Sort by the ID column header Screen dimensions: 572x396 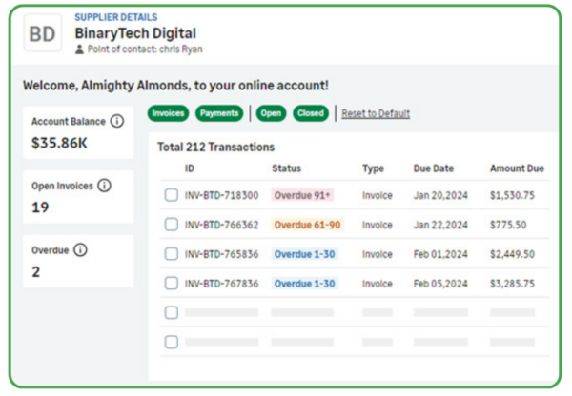point(190,168)
